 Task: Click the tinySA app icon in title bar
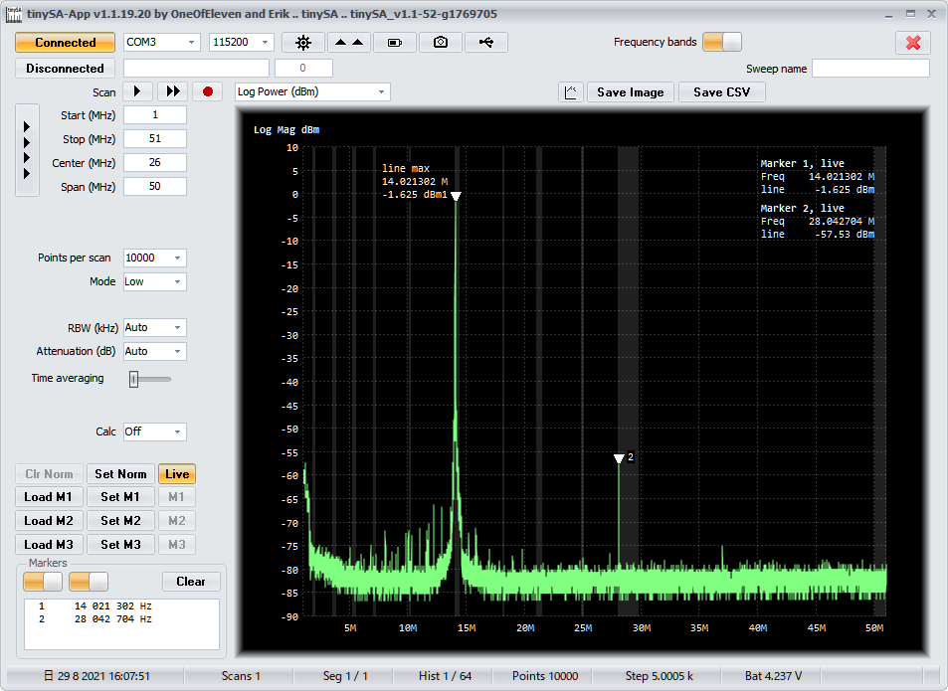tap(14, 14)
